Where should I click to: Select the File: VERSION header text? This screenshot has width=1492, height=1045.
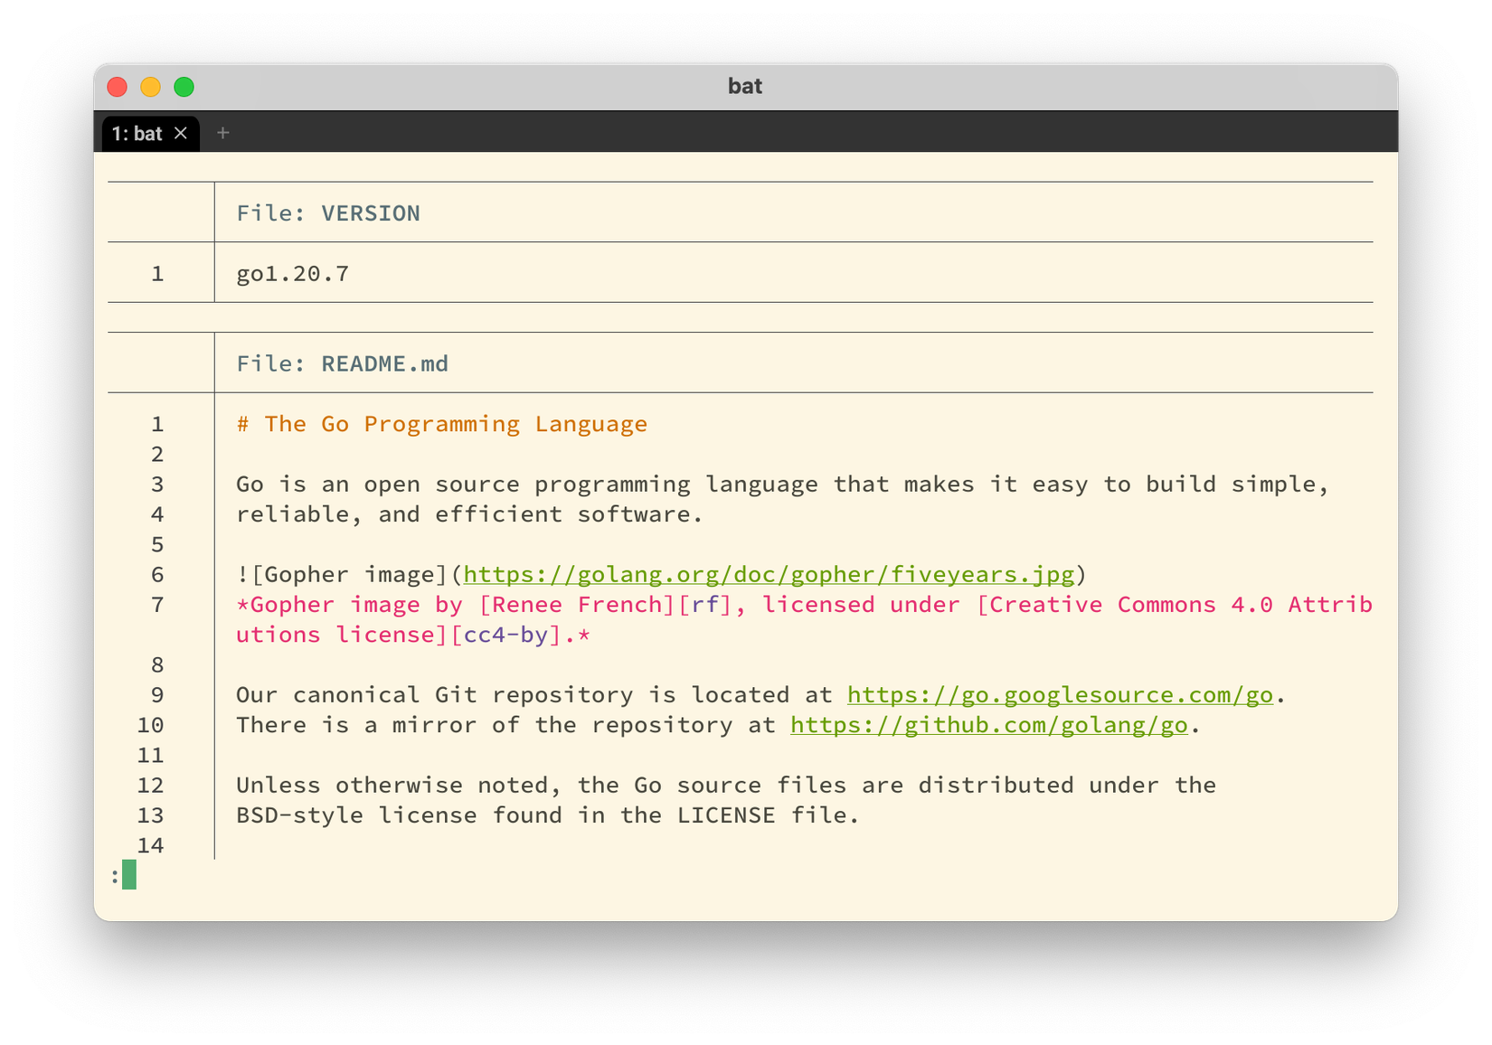(327, 212)
